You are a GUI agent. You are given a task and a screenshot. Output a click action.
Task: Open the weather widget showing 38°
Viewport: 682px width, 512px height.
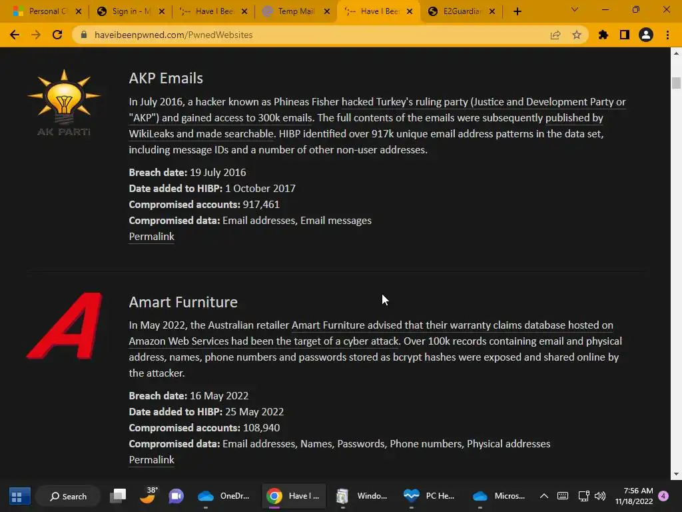coord(149,495)
